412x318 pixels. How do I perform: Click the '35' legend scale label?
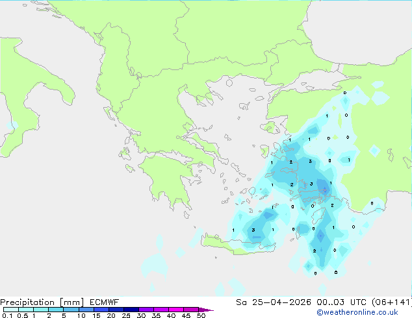tap(156, 315)
